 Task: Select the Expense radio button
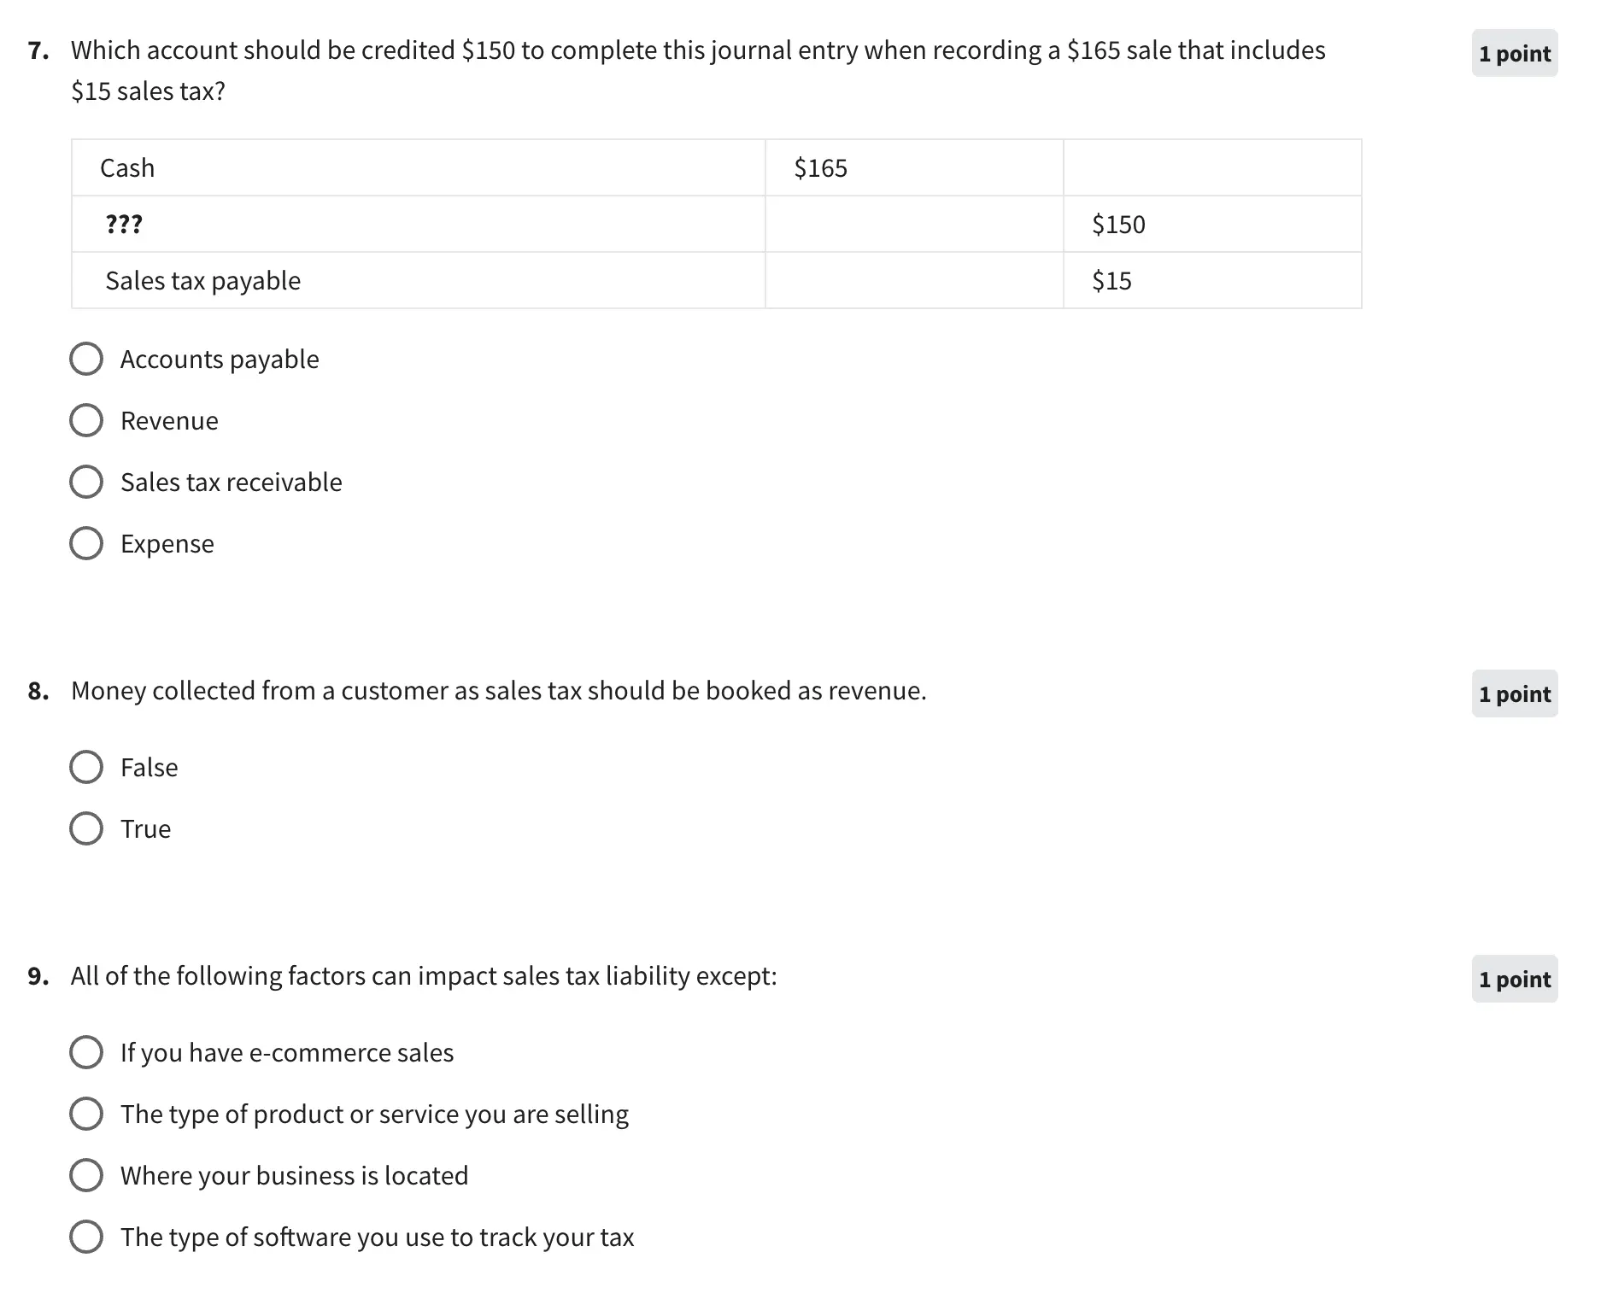click(x=86, y=544)
